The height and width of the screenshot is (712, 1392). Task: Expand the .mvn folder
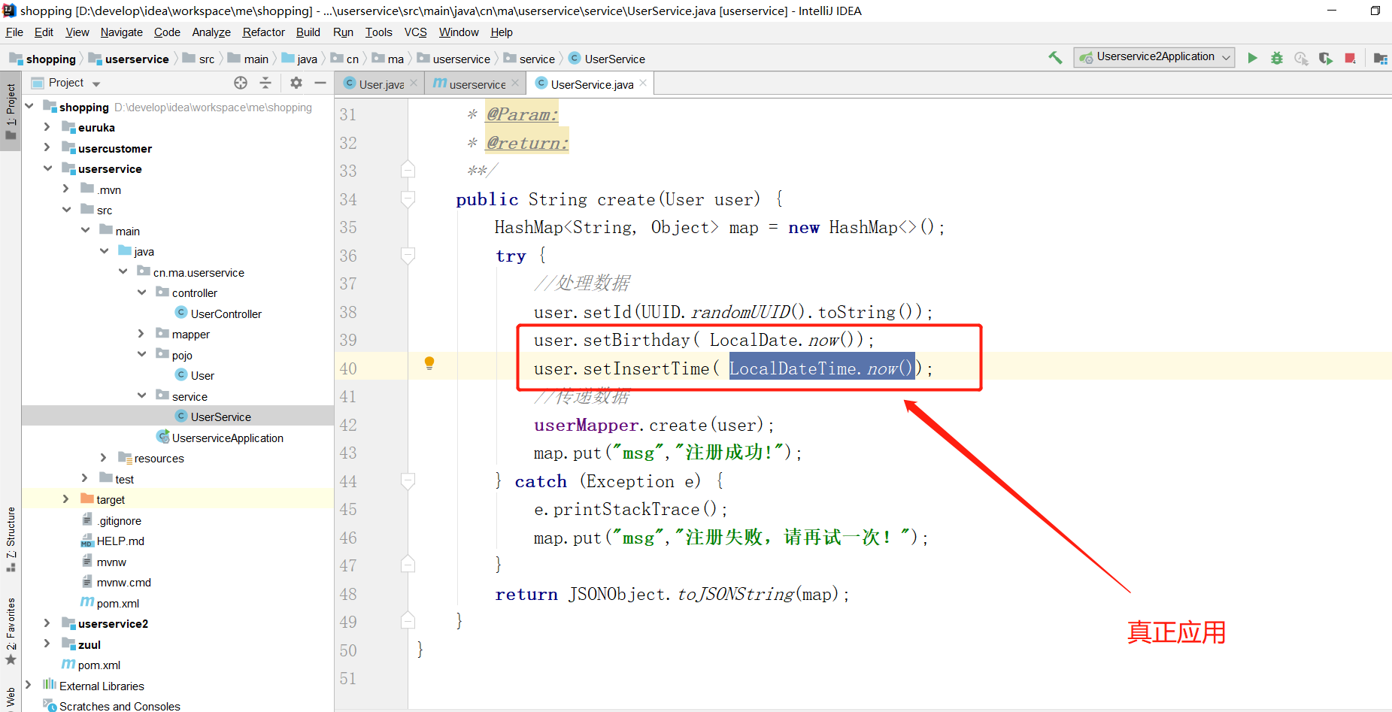pos(65,189)
